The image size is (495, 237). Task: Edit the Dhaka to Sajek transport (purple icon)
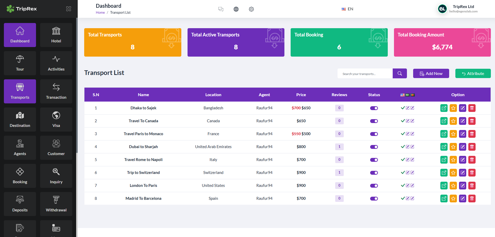pyautogui.click(x=463, y=108)
